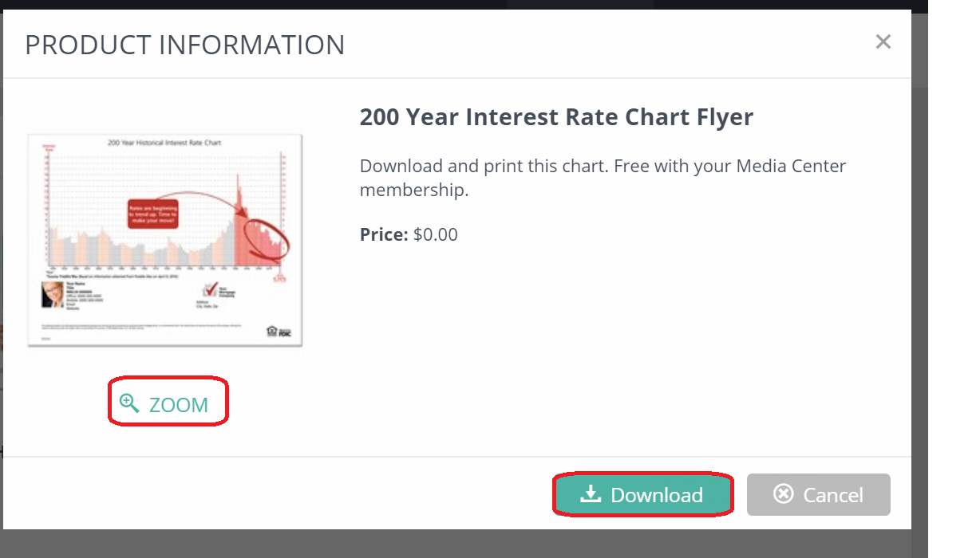This screenshot has width=980, height=558.
Task: Click the magnifying glass zoom icon
Action: click(129, 403)
